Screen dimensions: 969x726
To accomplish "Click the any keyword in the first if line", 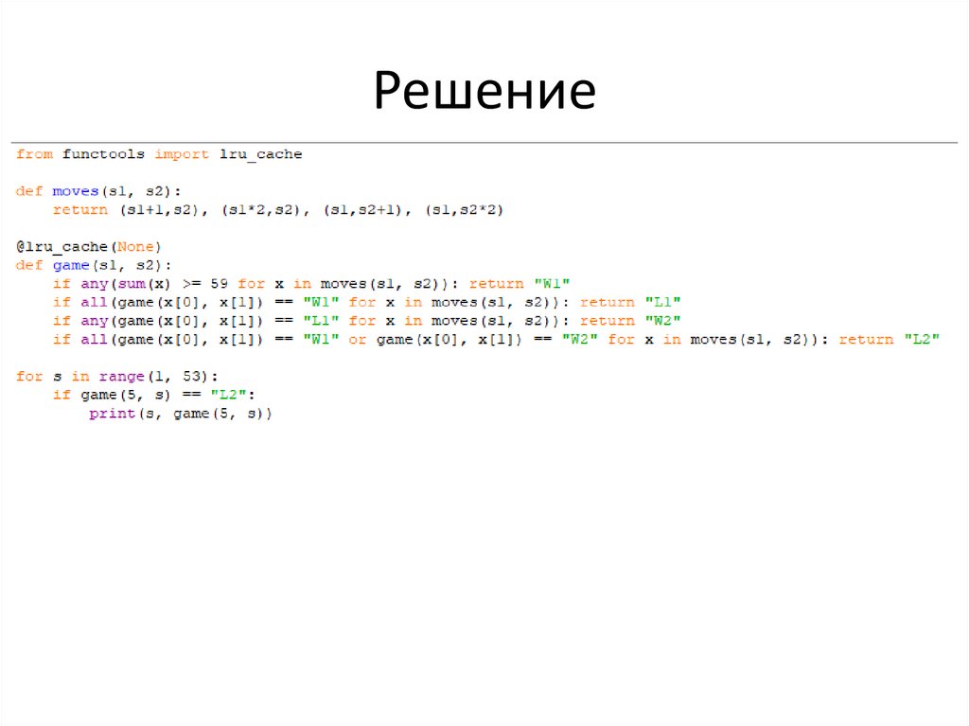I will click(95, 283).
